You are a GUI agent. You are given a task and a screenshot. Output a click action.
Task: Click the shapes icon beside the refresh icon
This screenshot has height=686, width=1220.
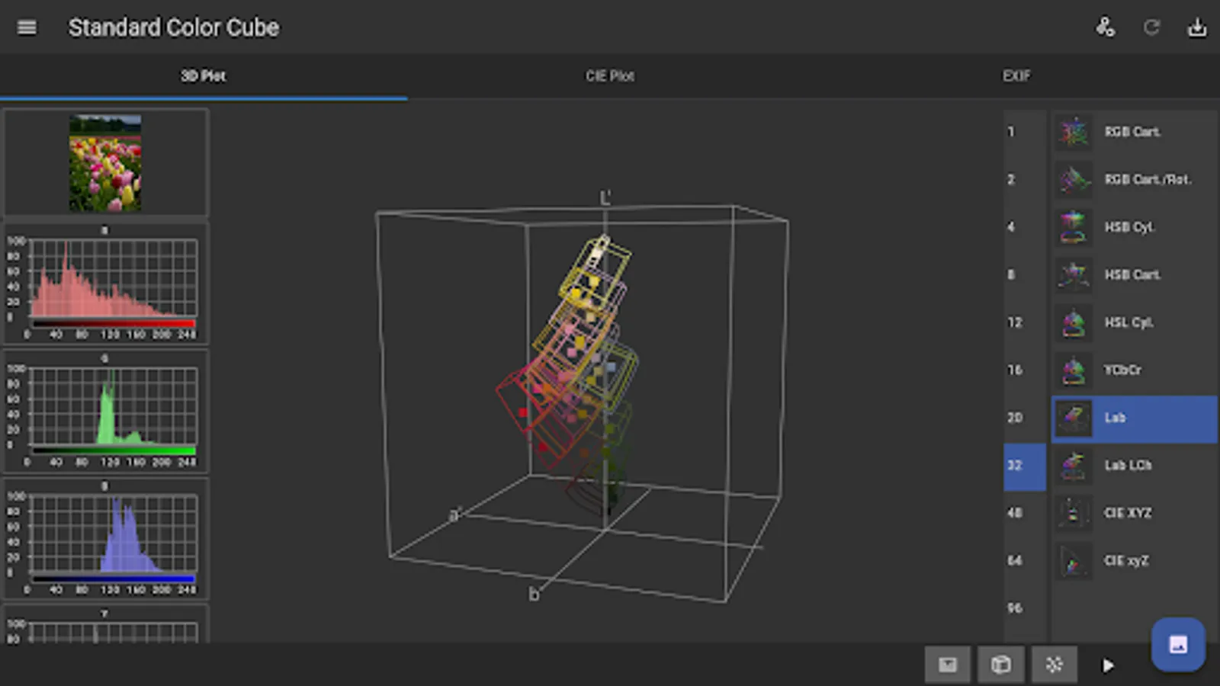(1105, 27)
